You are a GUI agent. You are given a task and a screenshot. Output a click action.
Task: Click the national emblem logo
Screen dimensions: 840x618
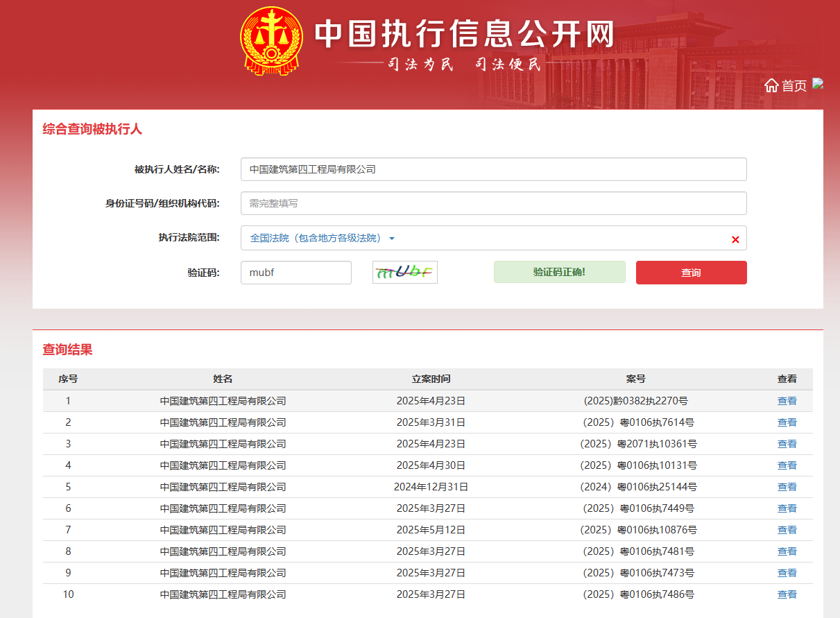(272, 41)
